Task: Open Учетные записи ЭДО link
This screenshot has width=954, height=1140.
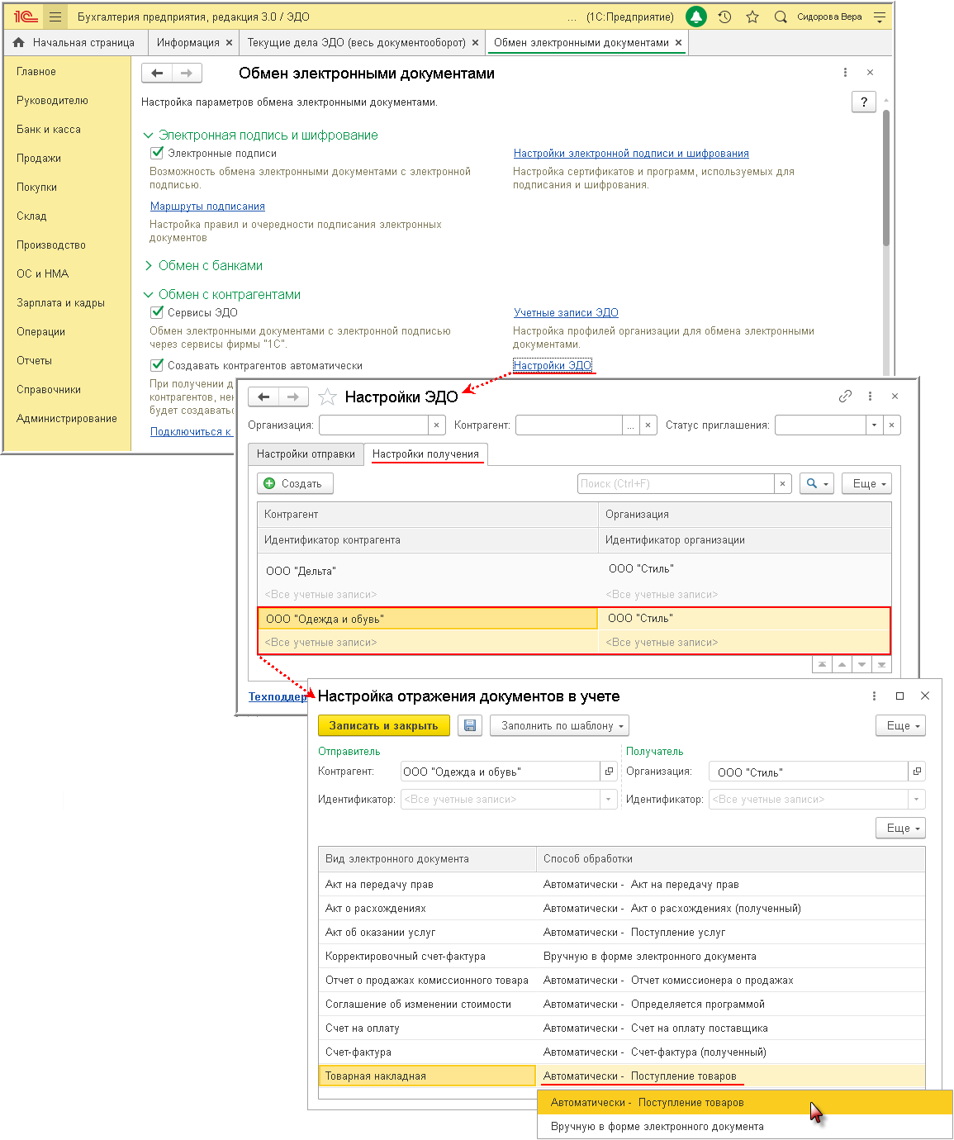Action: pyautogui.click(x=566, y=312)
